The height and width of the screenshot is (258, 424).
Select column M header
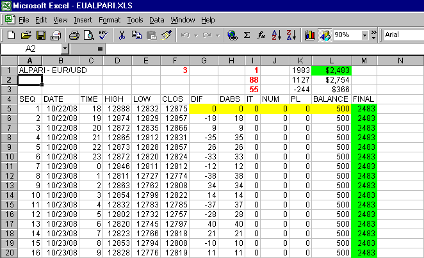tap(364, 61)
